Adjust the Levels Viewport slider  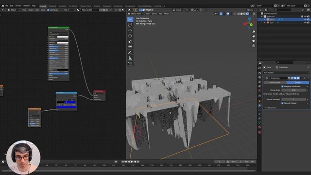click(294, 99)
